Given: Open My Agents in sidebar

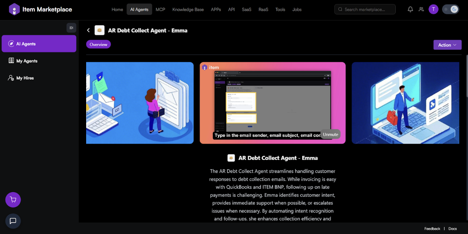Looking at the screenshot, I should (x=27, y=61).
